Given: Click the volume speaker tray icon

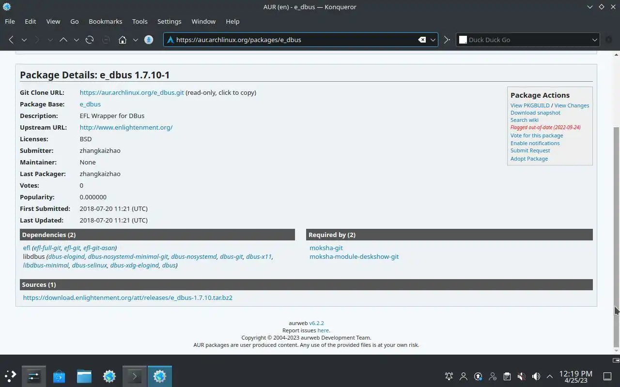Looking at the screenshot, I should (x=536, y=376).
